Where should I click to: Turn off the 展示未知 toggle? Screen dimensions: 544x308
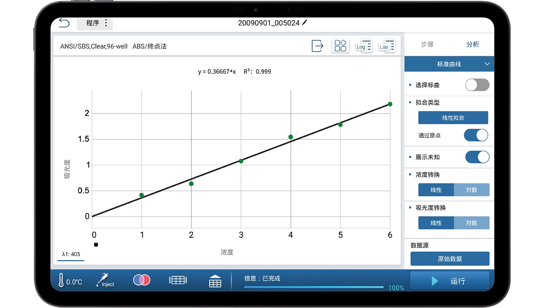click(x=477, y=157)
